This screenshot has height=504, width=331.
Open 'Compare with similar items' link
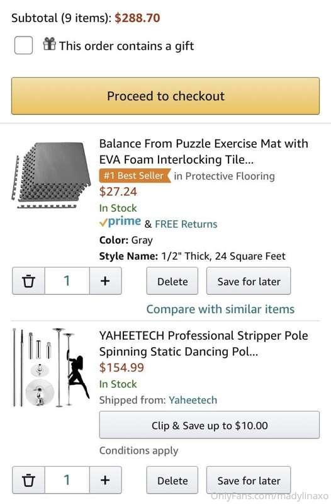click(x=220, y=309)
